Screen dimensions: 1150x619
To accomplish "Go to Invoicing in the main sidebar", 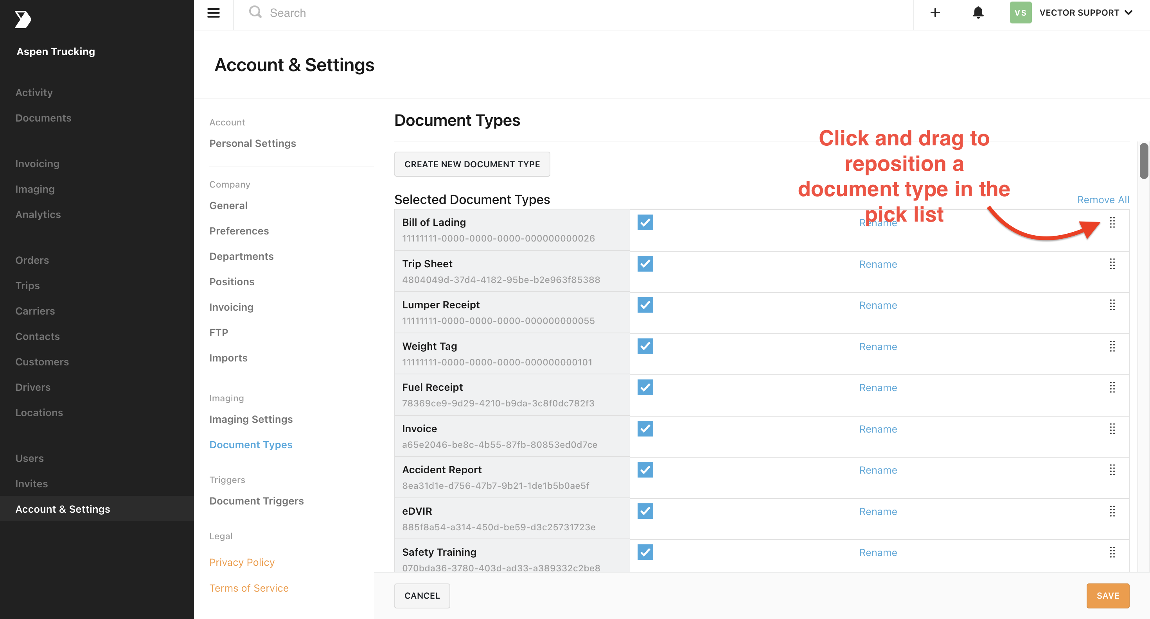I will (38, 164).
